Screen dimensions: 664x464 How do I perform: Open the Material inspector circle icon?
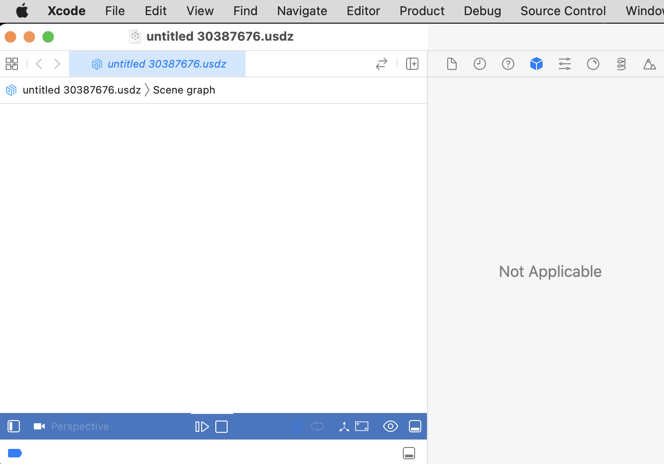click(593, 64)
